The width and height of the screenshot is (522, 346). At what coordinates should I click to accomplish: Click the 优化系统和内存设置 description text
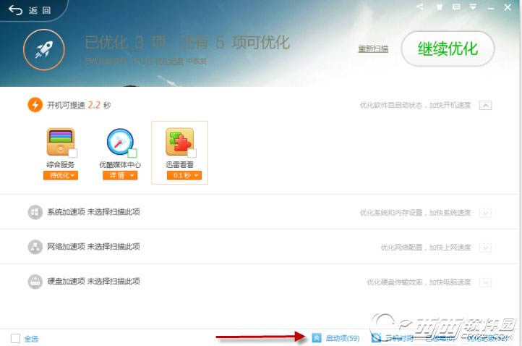(416, 213)
